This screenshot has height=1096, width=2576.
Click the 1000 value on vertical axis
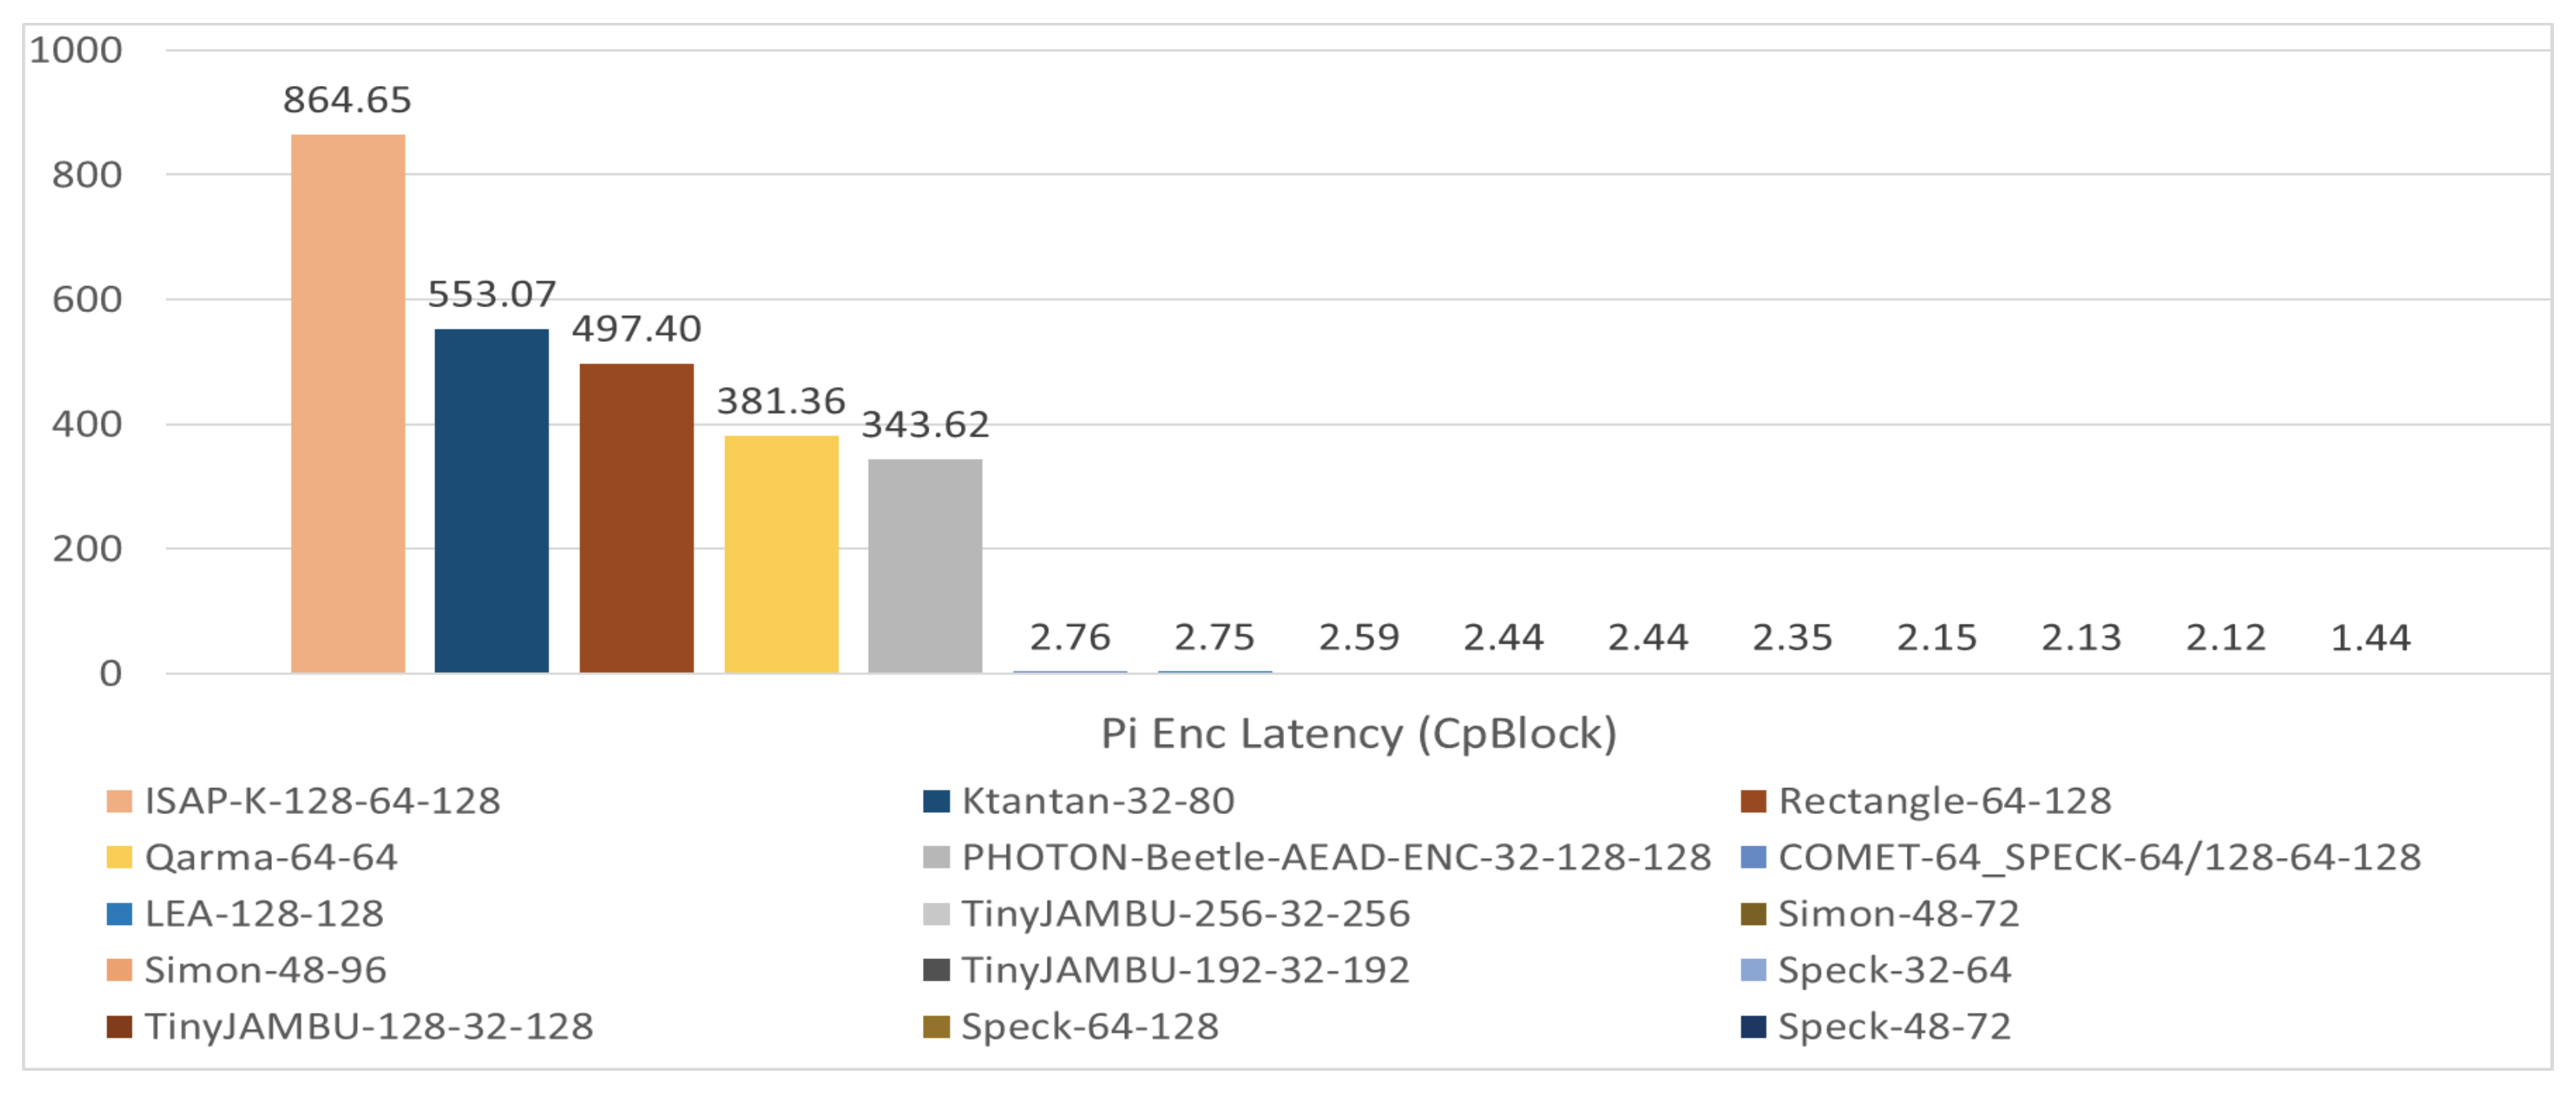point(76,50)
